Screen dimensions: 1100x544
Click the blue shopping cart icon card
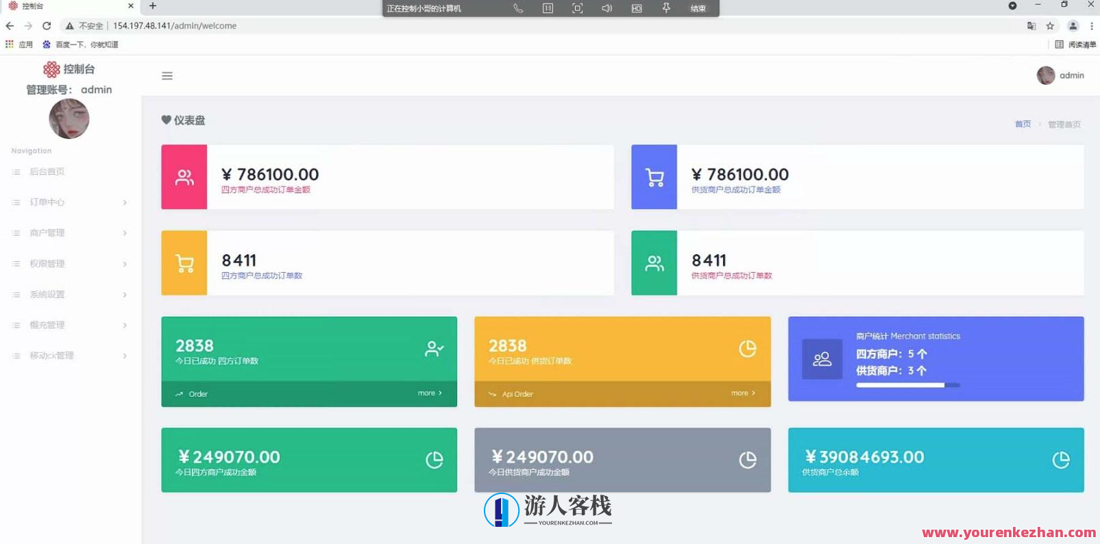[x=655, y=177]
